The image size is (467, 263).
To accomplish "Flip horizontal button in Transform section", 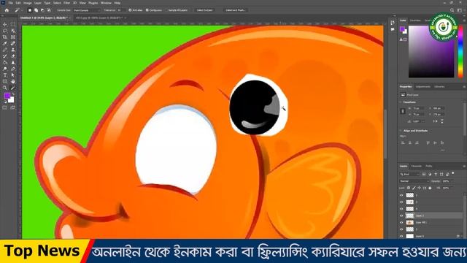I will (x=436, y=121).
